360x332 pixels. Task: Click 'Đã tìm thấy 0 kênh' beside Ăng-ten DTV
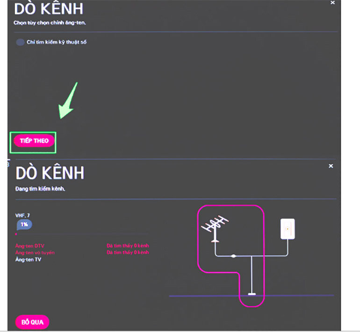click(x=128, y=246)
